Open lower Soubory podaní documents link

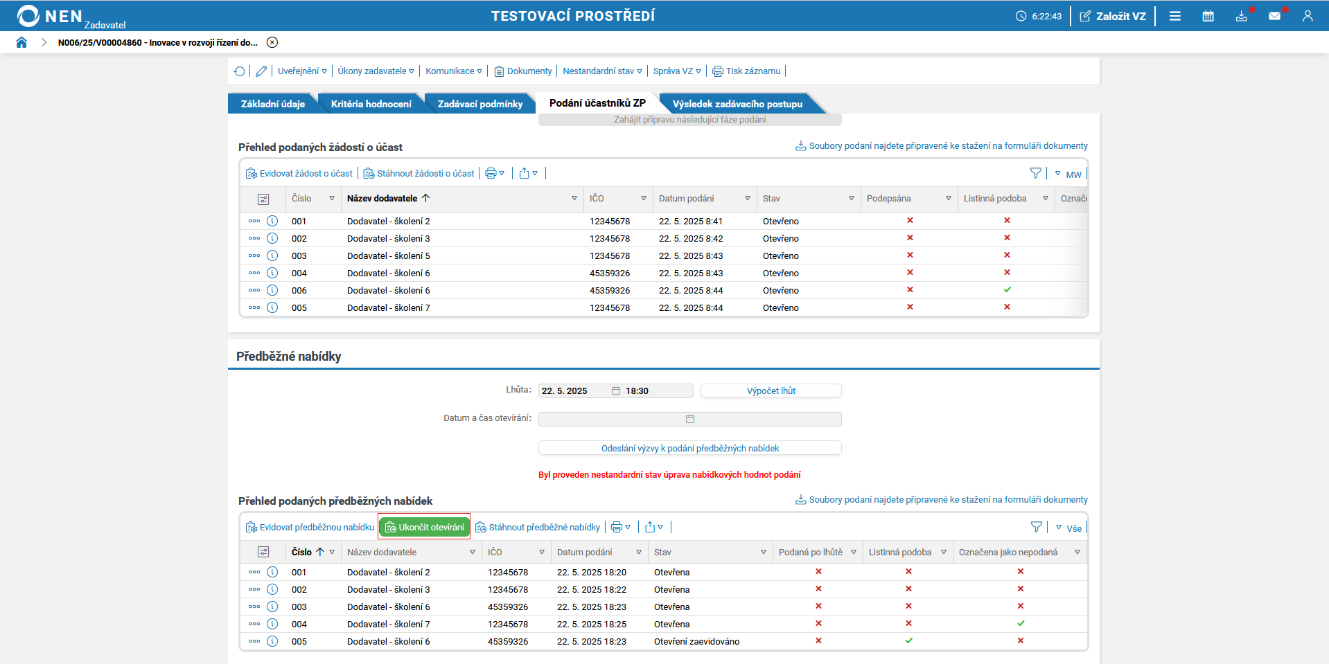942,500
